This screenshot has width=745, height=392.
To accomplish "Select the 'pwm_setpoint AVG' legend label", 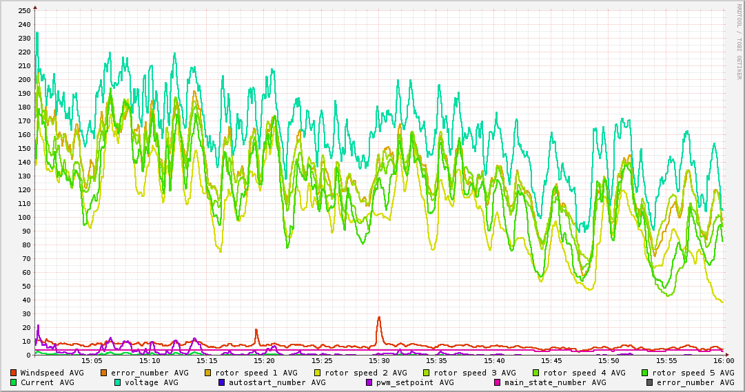I will (416, 382).
